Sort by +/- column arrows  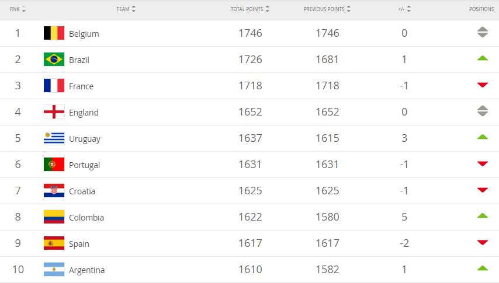tap(409, 9)
